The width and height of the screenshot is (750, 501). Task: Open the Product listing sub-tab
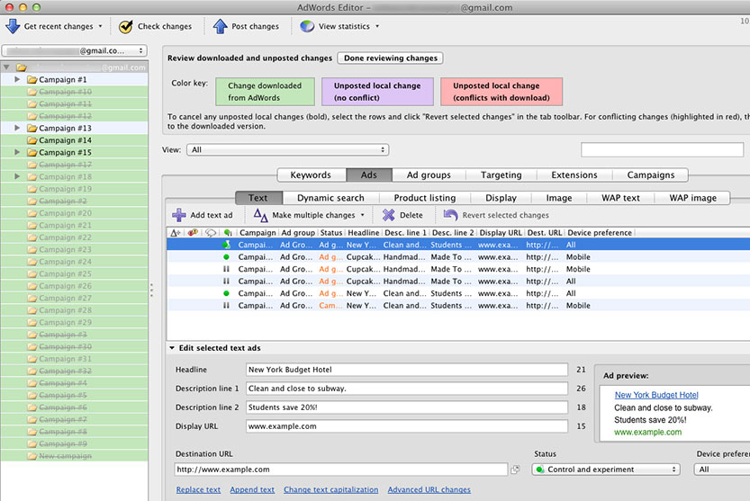click(425, 198)
